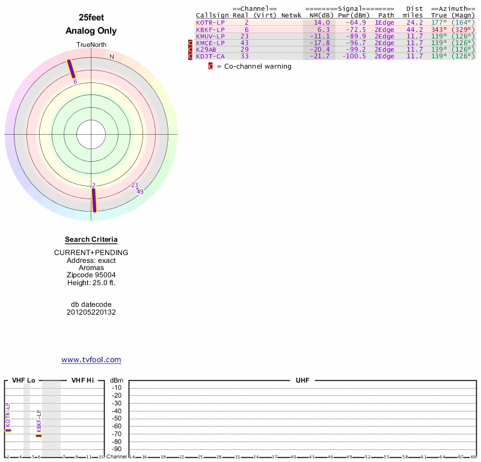Click the VHF Lo band label

tap(23, 380)
